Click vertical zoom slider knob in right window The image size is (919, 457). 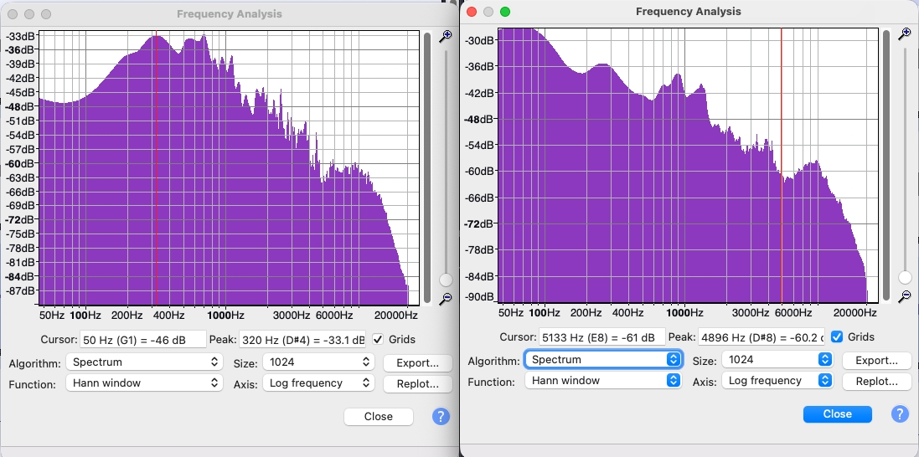(905, 277)
